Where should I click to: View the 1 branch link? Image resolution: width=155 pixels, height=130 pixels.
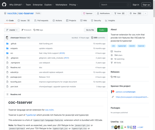27,30
